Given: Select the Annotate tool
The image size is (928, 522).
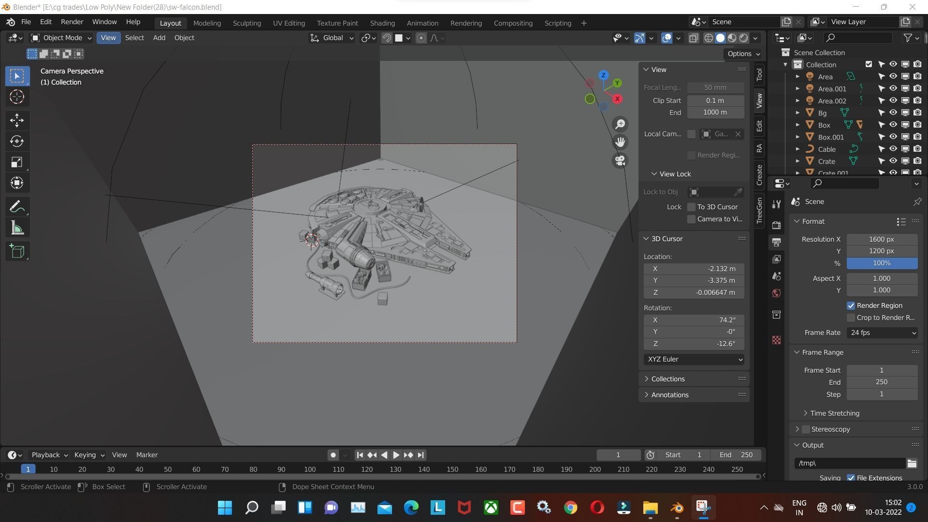Looking at the screenshot, I should (x=17, y=207).
